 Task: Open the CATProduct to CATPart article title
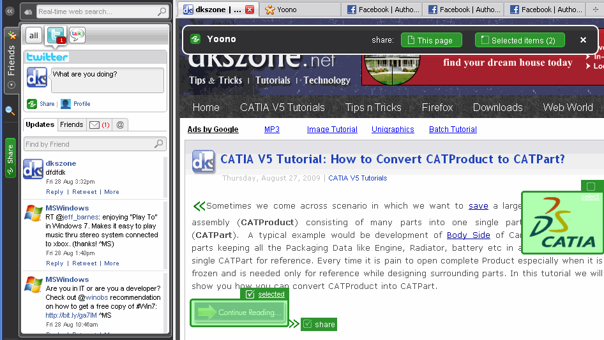pyautogui.click(x=393, y=159)
